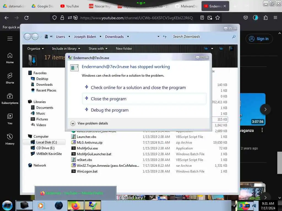Open the tracking protection shield icon

(x=55, y=18)
